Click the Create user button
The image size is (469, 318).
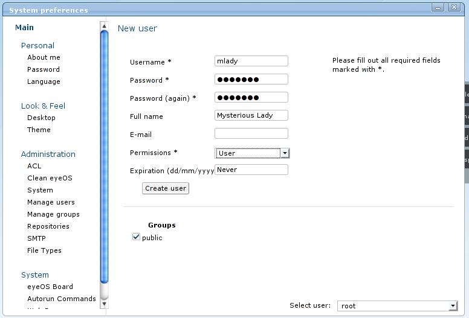click(x=166, y=188)
